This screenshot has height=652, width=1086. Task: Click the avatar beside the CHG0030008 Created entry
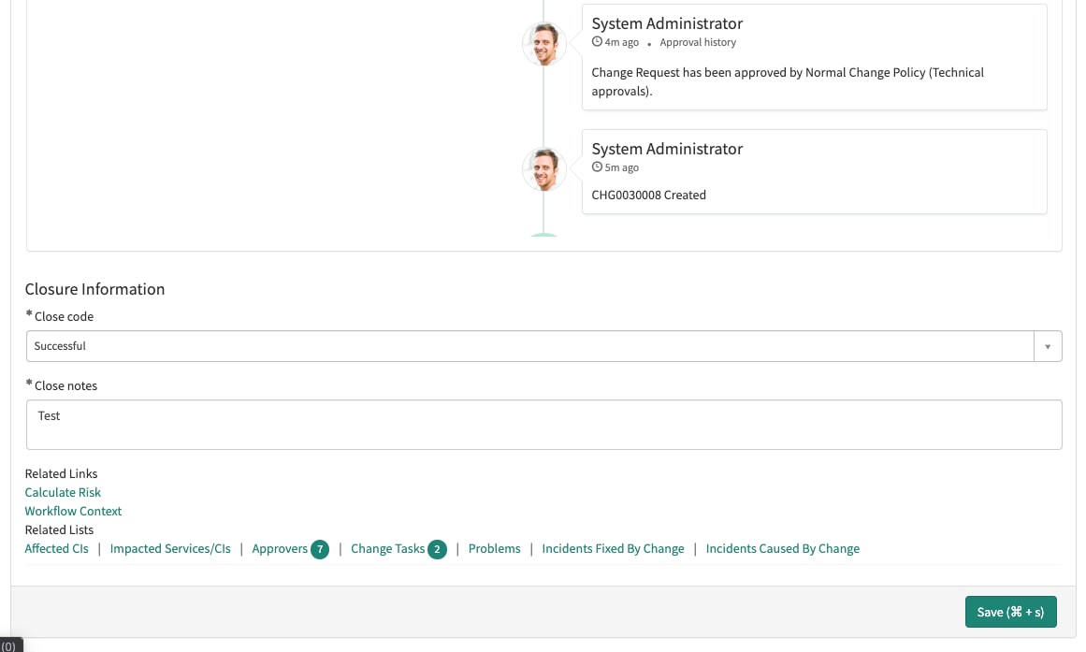point(543,169)
